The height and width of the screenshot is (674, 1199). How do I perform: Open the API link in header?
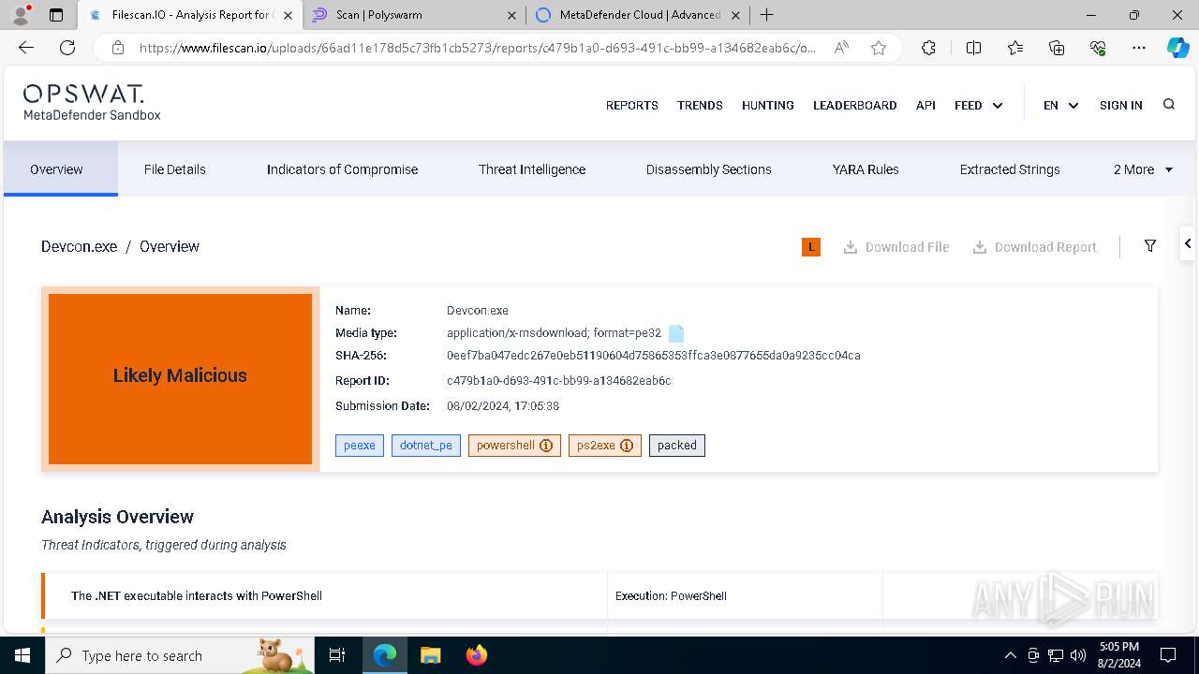(x=925, y=105)
